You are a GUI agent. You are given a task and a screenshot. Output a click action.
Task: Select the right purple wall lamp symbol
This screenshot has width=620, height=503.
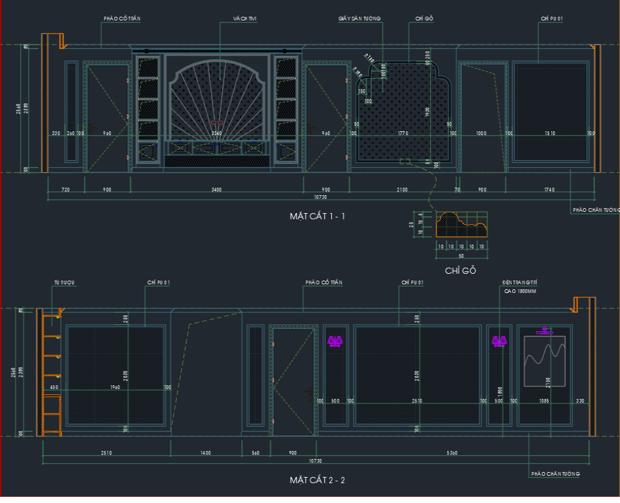pos(499,341)
